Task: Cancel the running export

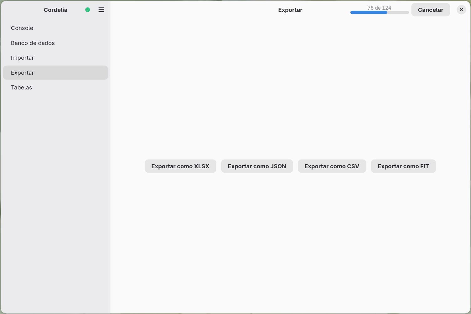Action: (431, 10)
